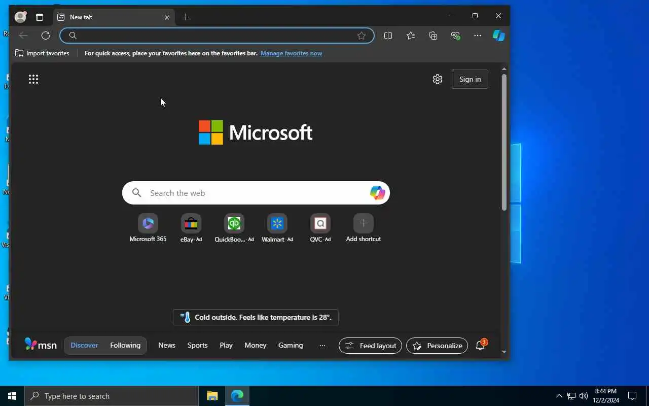649x406 pixels.
Task: Open Copilot sidebar
Action: [x=499, y=36]
